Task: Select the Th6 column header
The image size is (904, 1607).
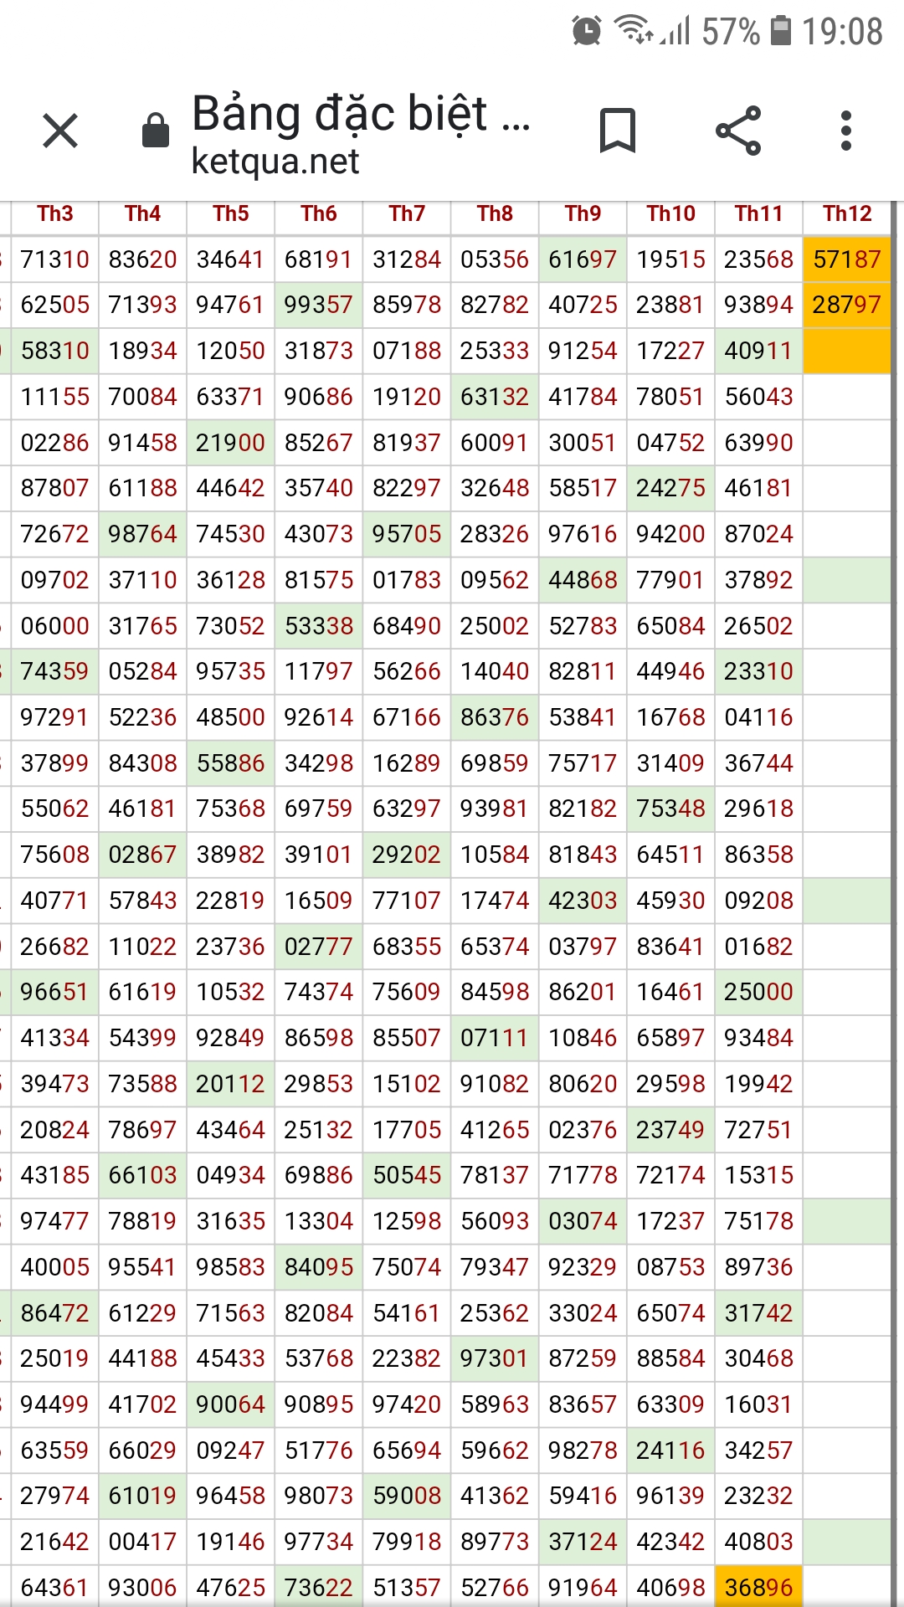Action: 319,213
